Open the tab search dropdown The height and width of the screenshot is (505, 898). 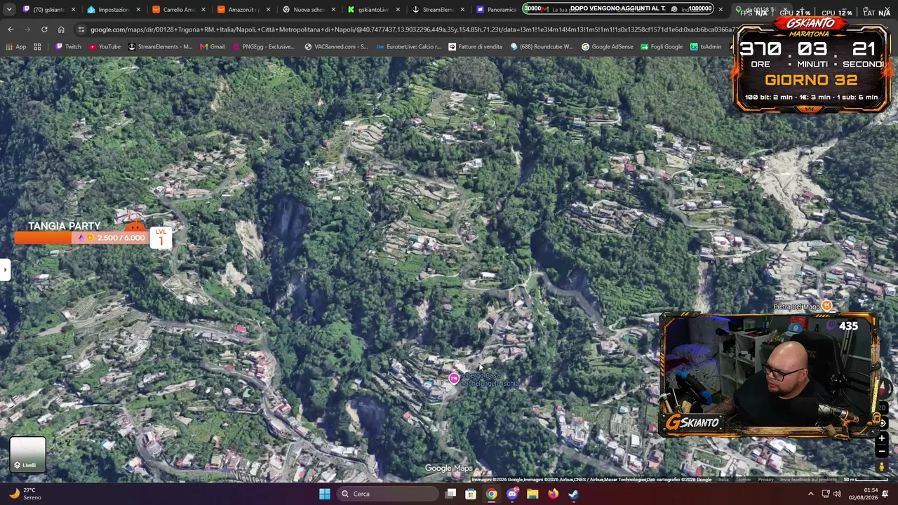point(8,10)
